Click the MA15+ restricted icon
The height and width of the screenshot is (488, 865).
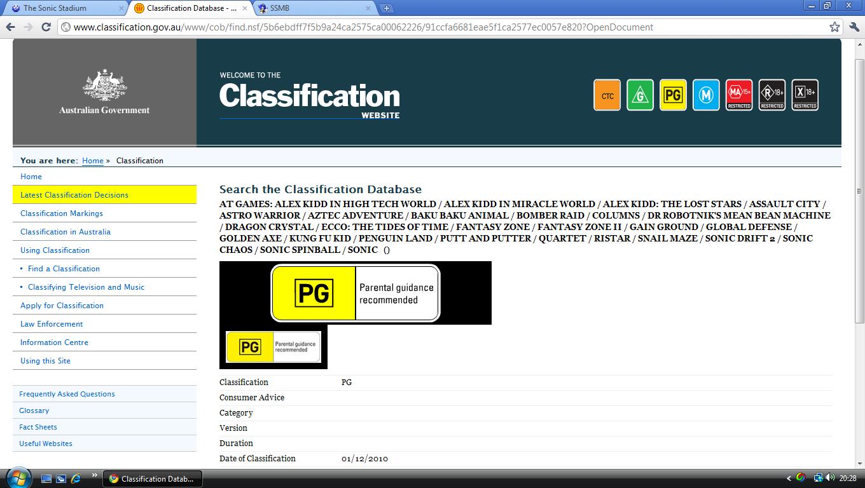tap(739, 95)
